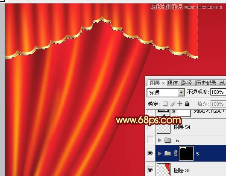
Task: Select group named 6
Action: pyautogui.click(x=177, y=140)
